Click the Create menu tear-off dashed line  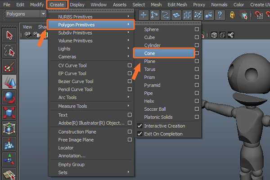pos(91,10)
